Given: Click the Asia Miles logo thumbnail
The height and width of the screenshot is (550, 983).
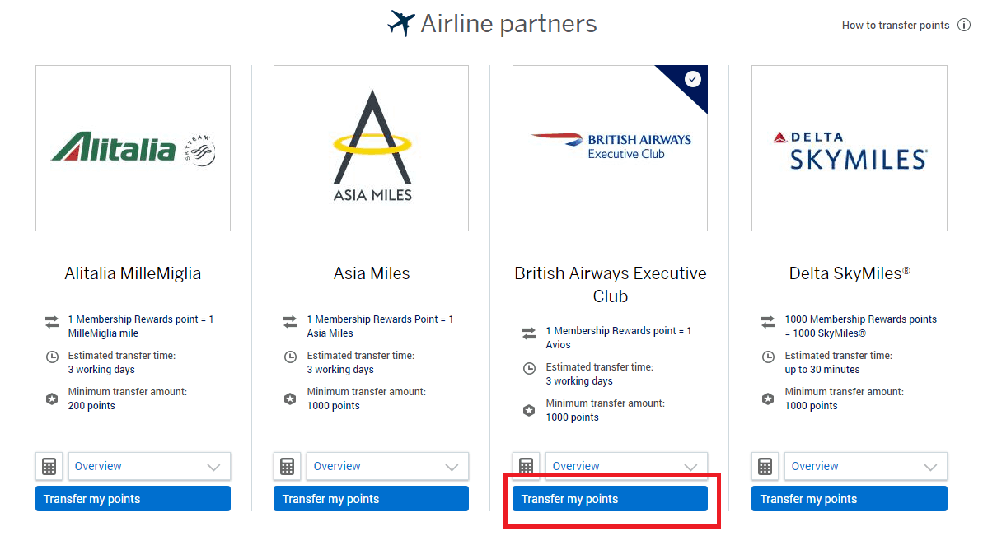Looking at the screenshot, I should click(x=371, y=147).
